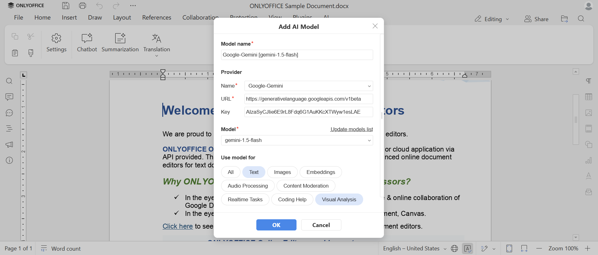This screenshot has width=598, height=255.
Task: Open Paragraph settings in right sidebar
Action: [589, 81]
